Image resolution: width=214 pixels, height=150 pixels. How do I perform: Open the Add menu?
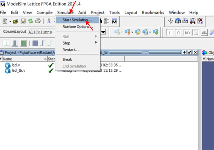point(82,13)
